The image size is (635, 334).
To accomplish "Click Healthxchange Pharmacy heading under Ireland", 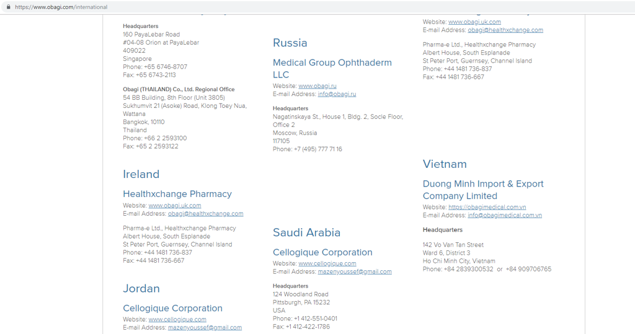I will pos(177,194).
